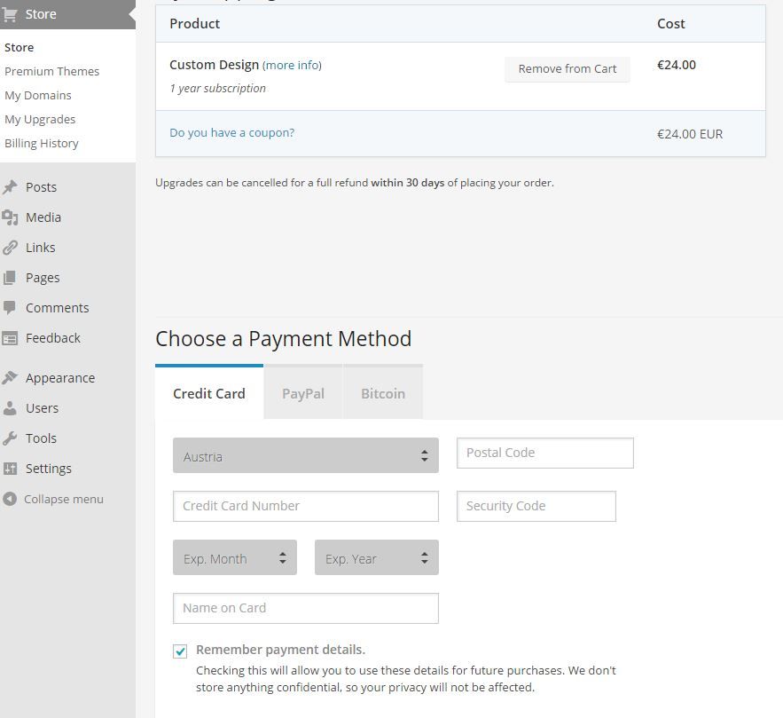Click the 'Do you have a coupon?' link
The image size is (783, 718).
tap(231, 133)
